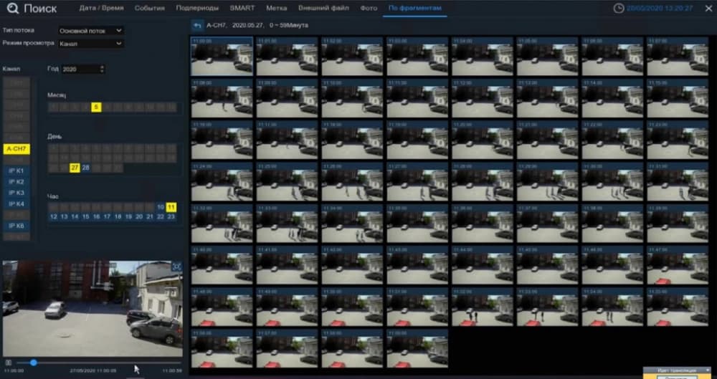Click the clock icon beside the date

[x=619, y=8]
